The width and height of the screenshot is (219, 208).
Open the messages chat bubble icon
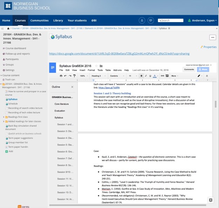[x=151, y=20]
